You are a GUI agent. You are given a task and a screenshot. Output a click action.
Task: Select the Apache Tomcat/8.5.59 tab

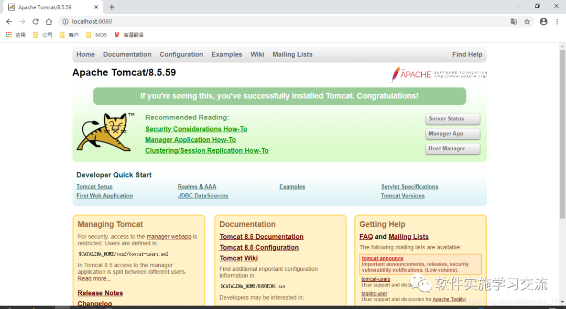coord(52,7)
